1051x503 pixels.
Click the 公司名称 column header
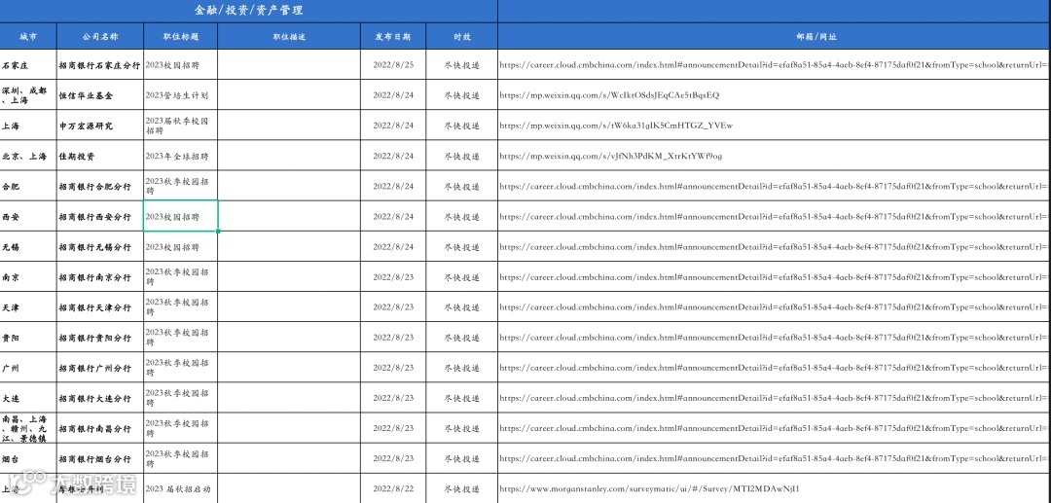coord(100,36)
